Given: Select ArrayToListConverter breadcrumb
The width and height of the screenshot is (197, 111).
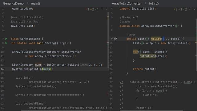Looking at the screenshot, I should coord(127,3).
